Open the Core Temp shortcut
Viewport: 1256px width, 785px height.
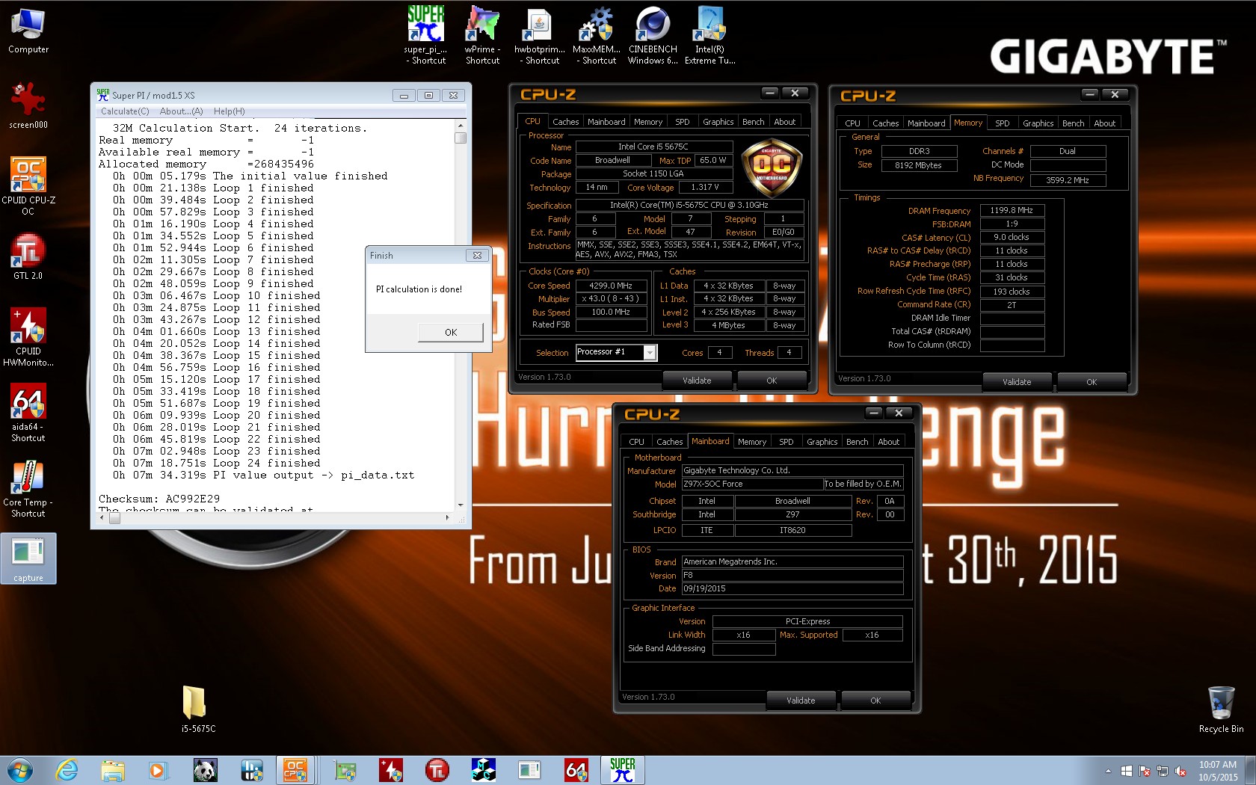[28, 488]
